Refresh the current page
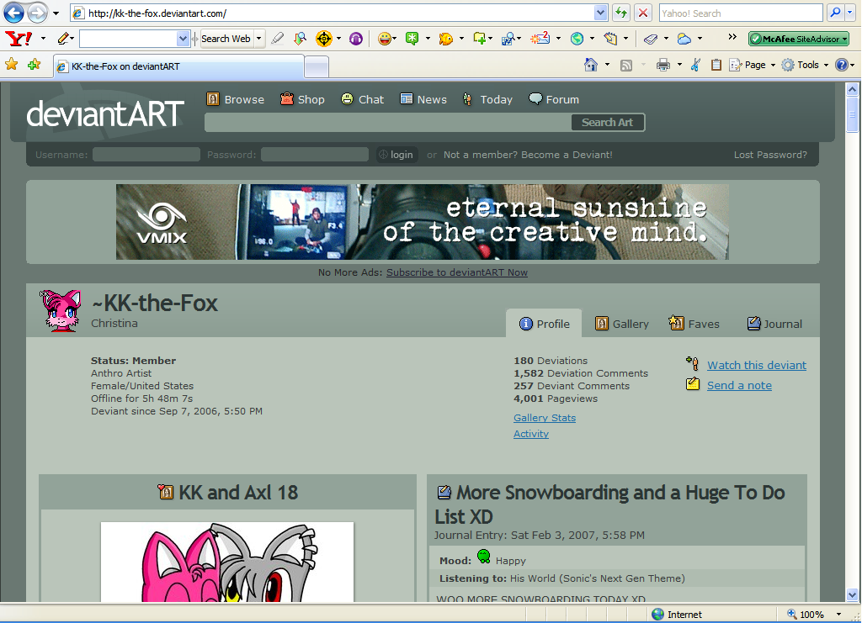Screen dimensions: 862x623 coord(621,13)
